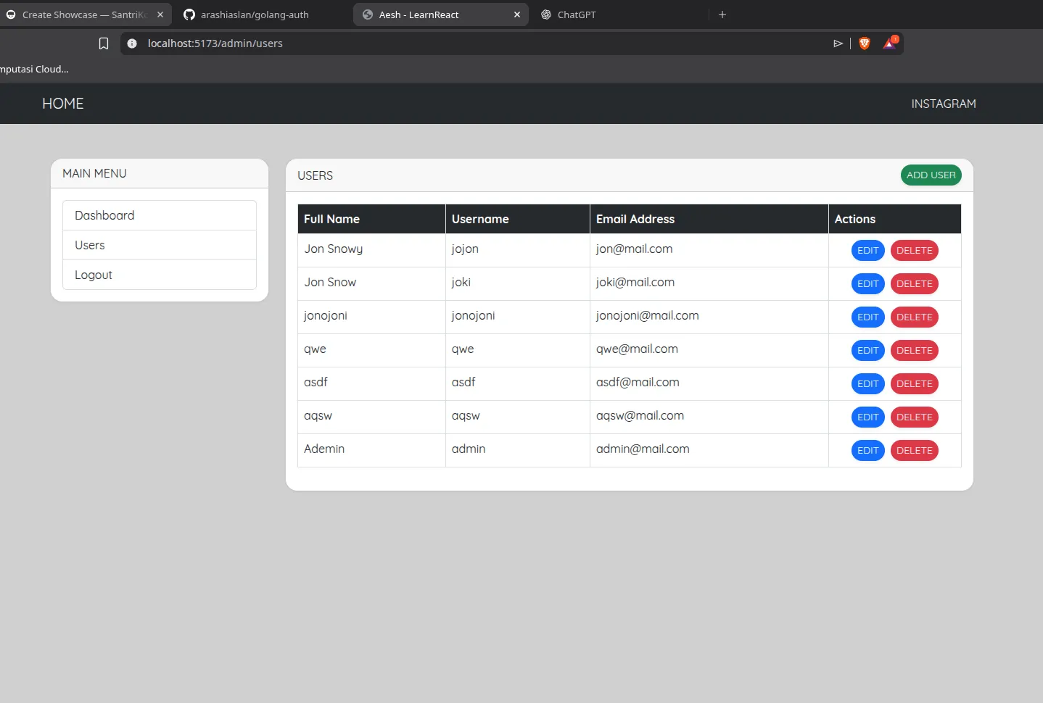The height and width of the screenshot is (703, 1043).
Task: Select the asdf@mail.com email cell
Action: pyautogui.click(x=709, y=383)
